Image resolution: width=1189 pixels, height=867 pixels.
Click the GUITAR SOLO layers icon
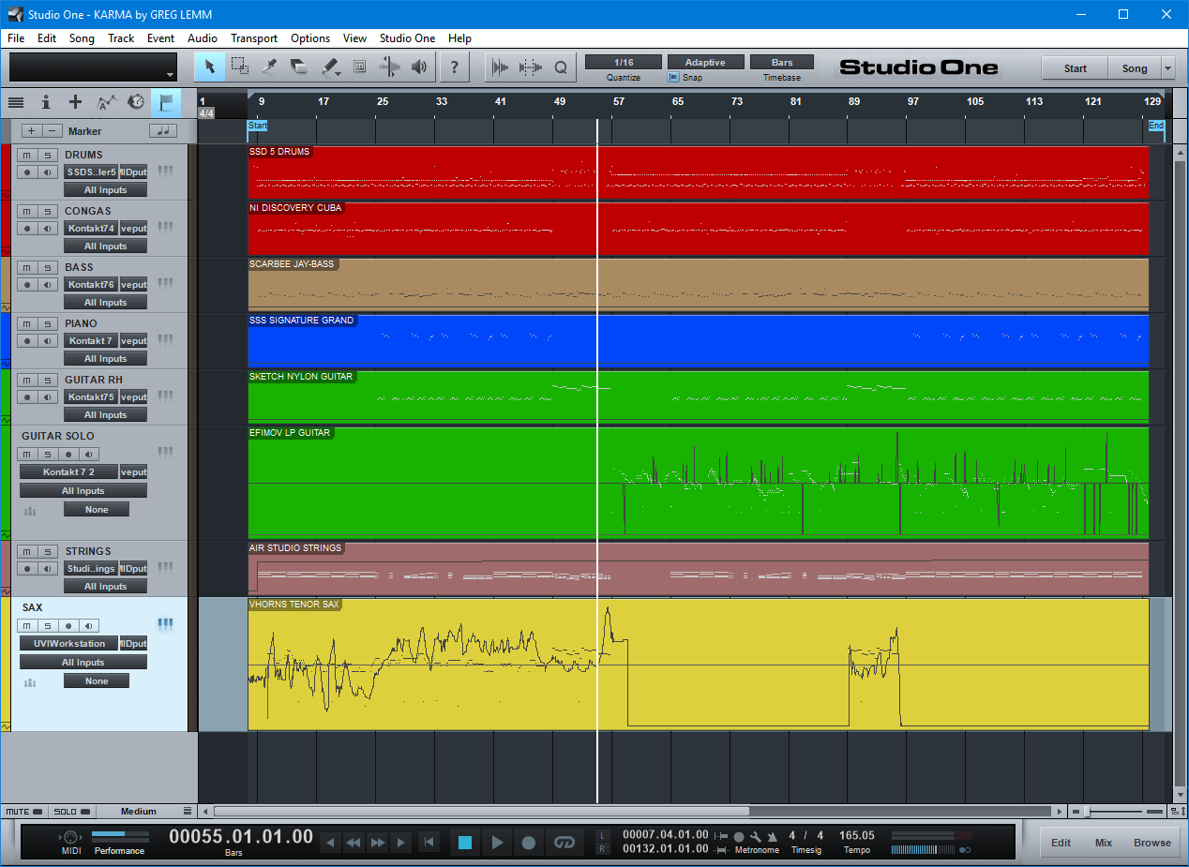(x=30, y=511)
